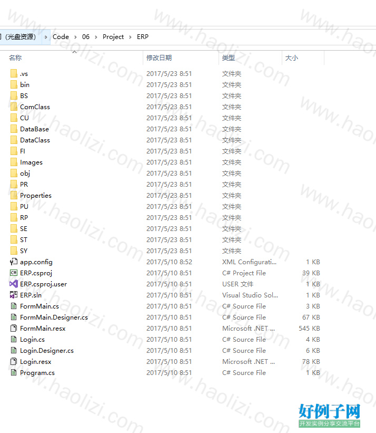Select the file named app.config
This screenshot has width=376, height=433.
tap(36, 262)
